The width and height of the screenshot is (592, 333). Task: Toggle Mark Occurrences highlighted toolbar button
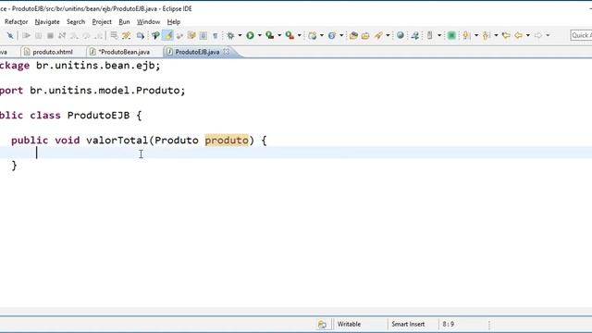coord(167,35)
